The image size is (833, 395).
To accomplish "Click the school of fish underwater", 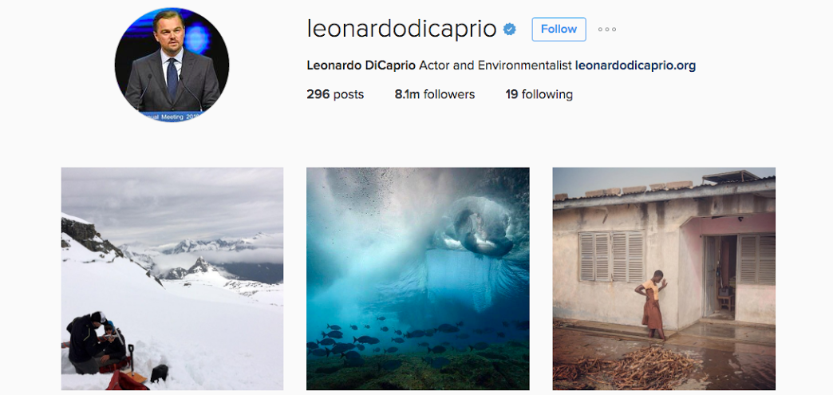I will [404, 338].
